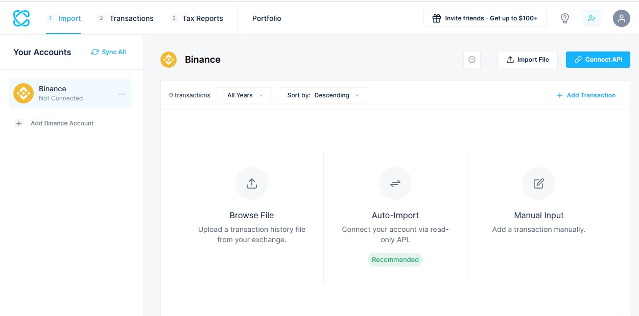Open your profile avatar menu
639x316 pixels.
coord(621,18)
